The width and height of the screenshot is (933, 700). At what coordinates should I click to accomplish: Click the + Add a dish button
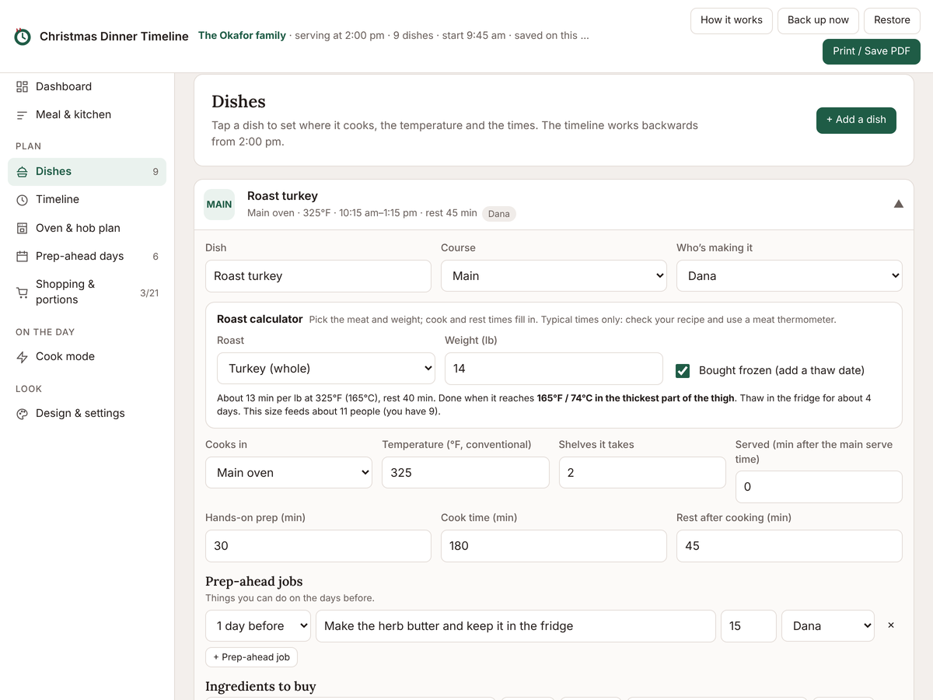point(856,120)
